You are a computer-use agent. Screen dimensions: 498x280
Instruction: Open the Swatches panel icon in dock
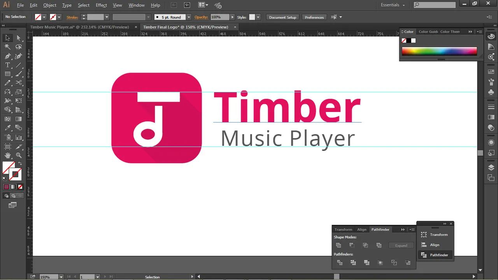491,72
